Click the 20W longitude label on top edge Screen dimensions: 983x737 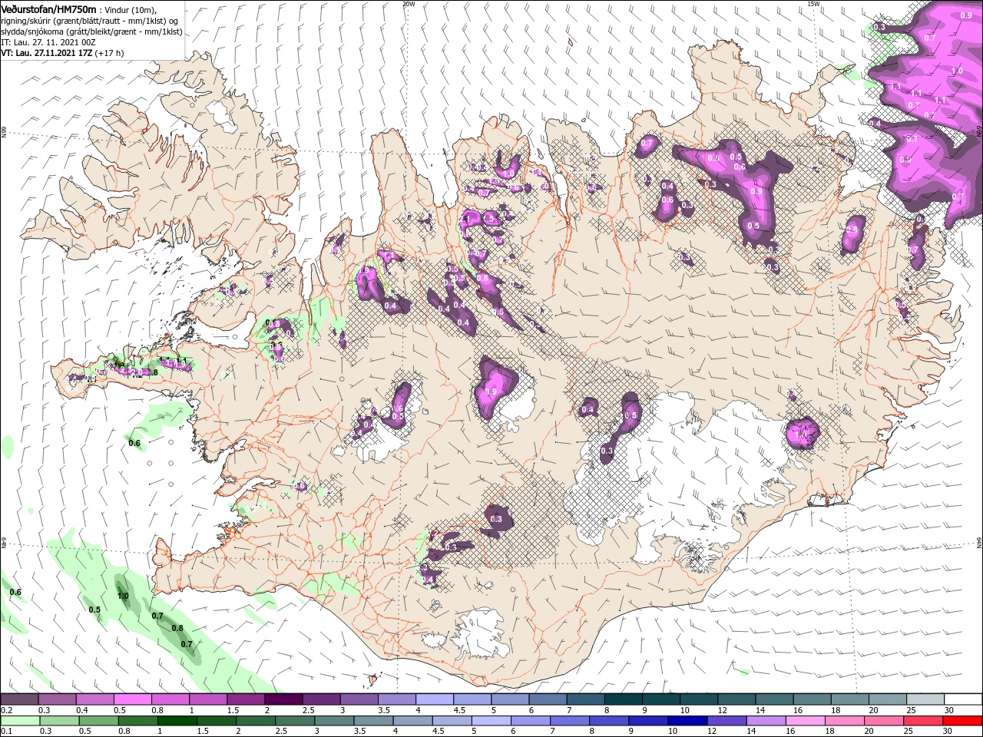coord(409,4)
